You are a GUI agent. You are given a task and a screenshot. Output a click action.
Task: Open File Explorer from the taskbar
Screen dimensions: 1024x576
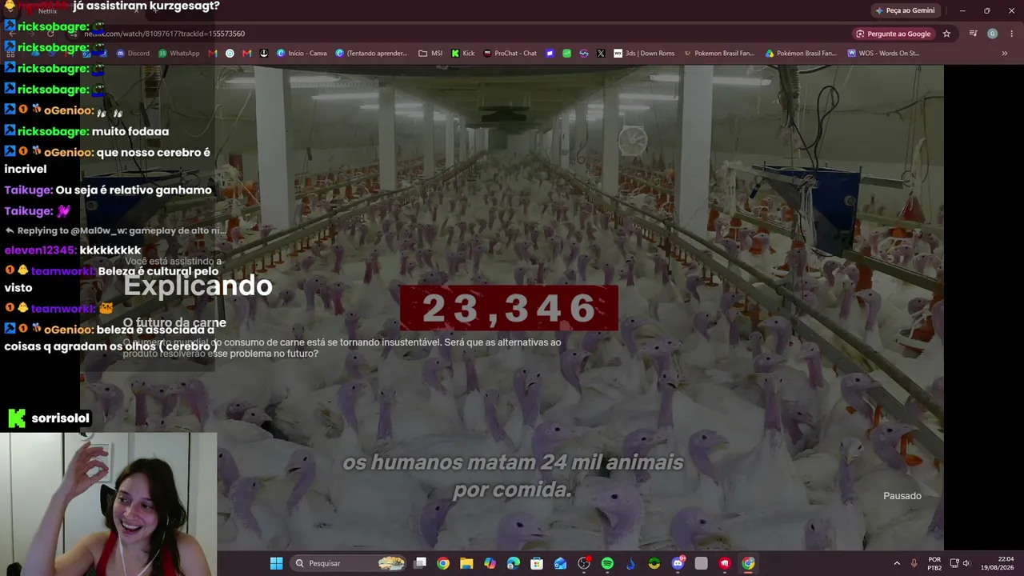click(x=466, y=563)
